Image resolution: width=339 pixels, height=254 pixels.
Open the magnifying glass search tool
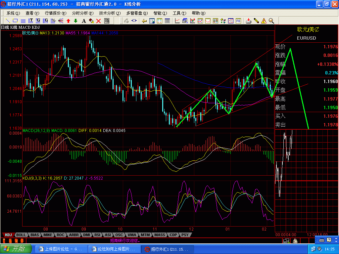[x=271, y=21]
